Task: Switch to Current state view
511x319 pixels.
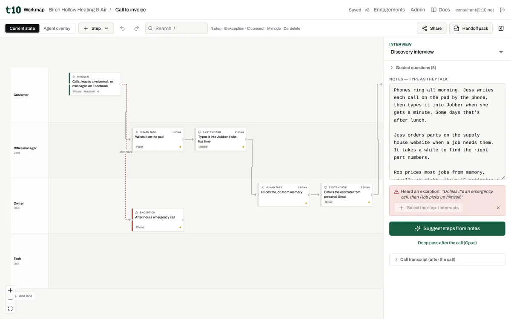Action: point(22,28)
